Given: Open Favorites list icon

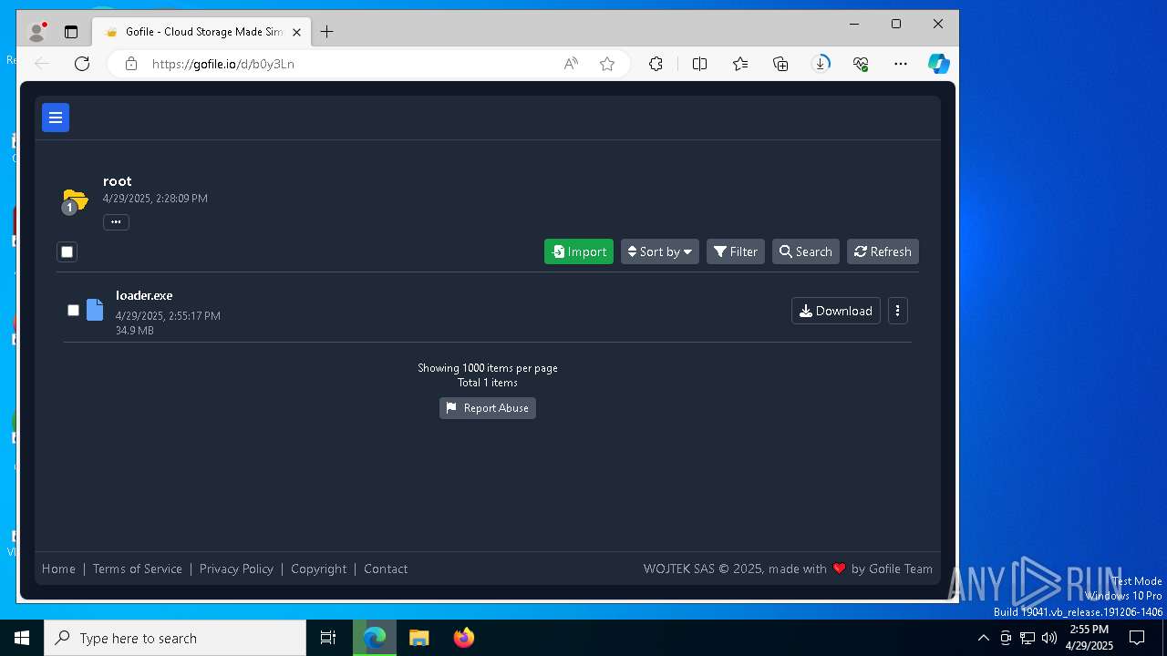Looking at the screenshot, I should [740, 64].
